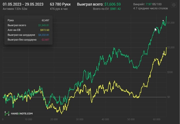Click the 20 000 x-axis label
Image resolution: width=180 pixels, height=124 pixels.
(x=54, y=119)
